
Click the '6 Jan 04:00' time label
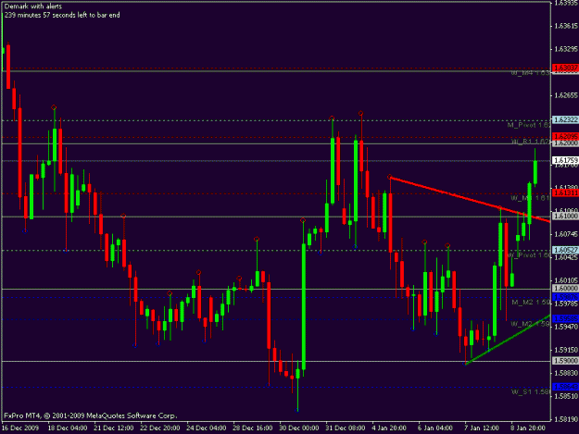coord(435,428)
